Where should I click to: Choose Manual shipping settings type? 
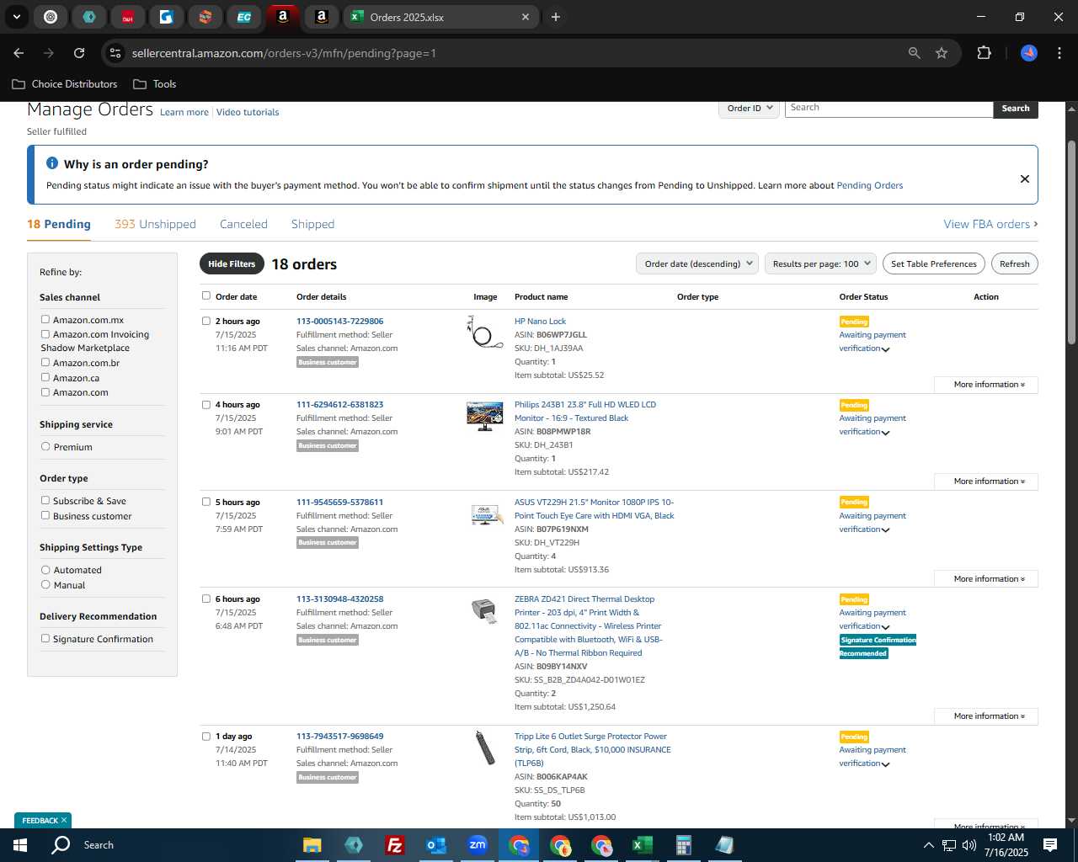(45, 584)
